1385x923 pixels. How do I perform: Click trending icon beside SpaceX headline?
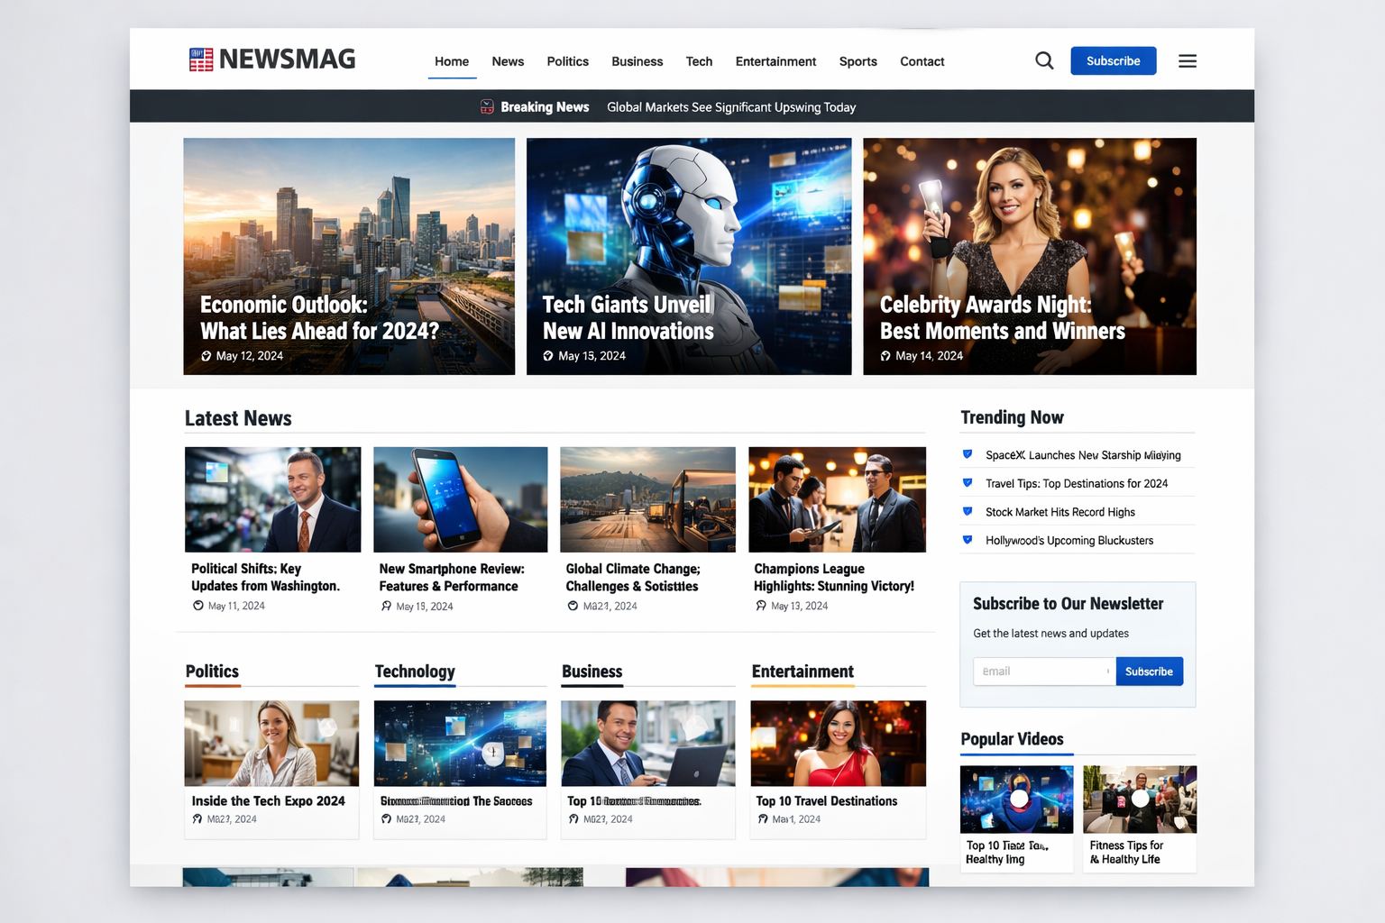(968, 454)
